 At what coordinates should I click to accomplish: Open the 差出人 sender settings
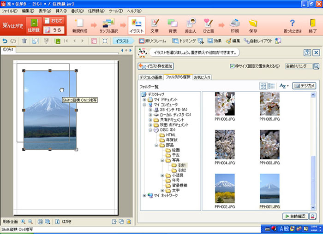pos(190,26)
